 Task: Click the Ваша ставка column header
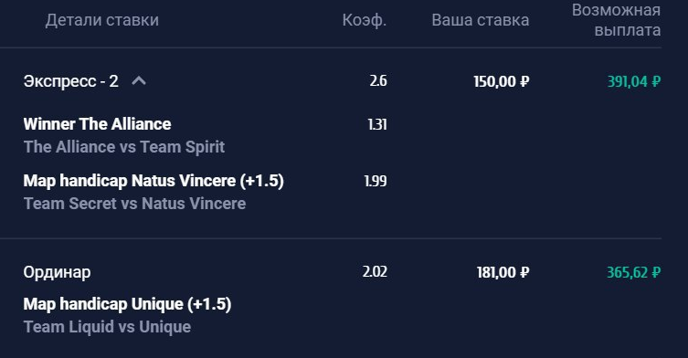pyautogui.click(x=481, y=20)
